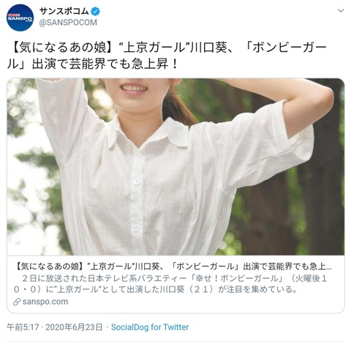
Task: Expand the tweet options chevron
Action: [341, 11]
